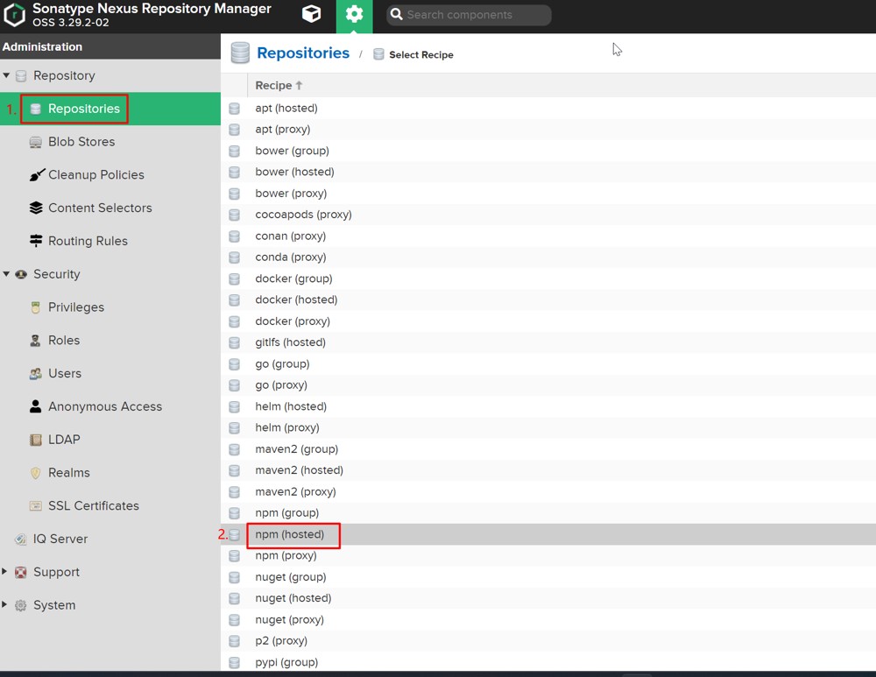This screenshot has width=876, height=677.
Task: Open Blob Stores in the sidebar
Action: tap(81, 142)
